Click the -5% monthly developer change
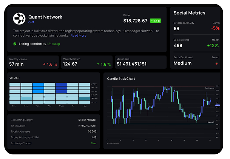This screenshot has height=159, width=230. 215,28
